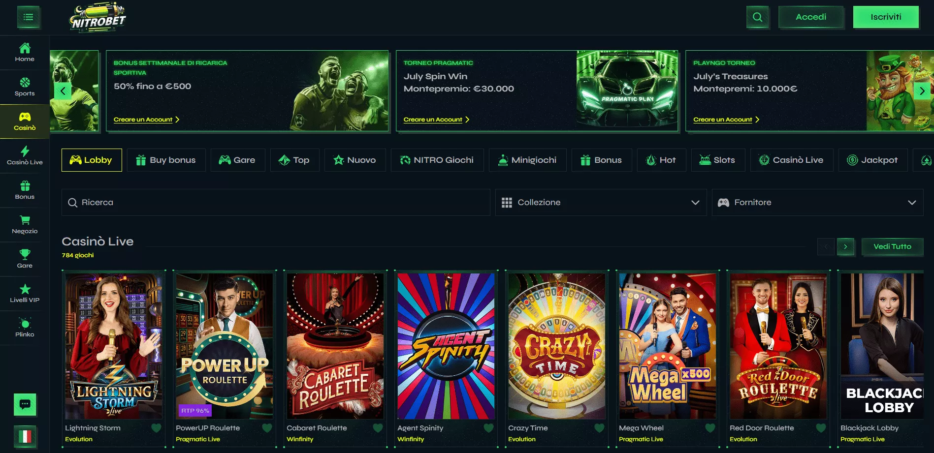This screenshot has width=934, height=453.
Task: Open the Cabaret Roulette game thumbnail
Action: 335,346
